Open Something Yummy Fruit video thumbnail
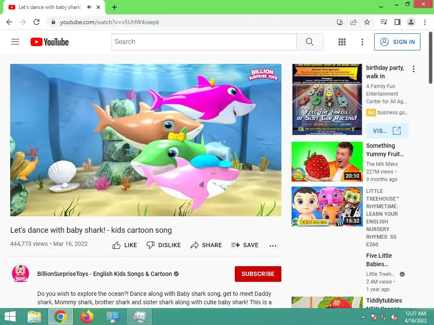Viewport: 434px width, 325px height. [x=327, y=162]
